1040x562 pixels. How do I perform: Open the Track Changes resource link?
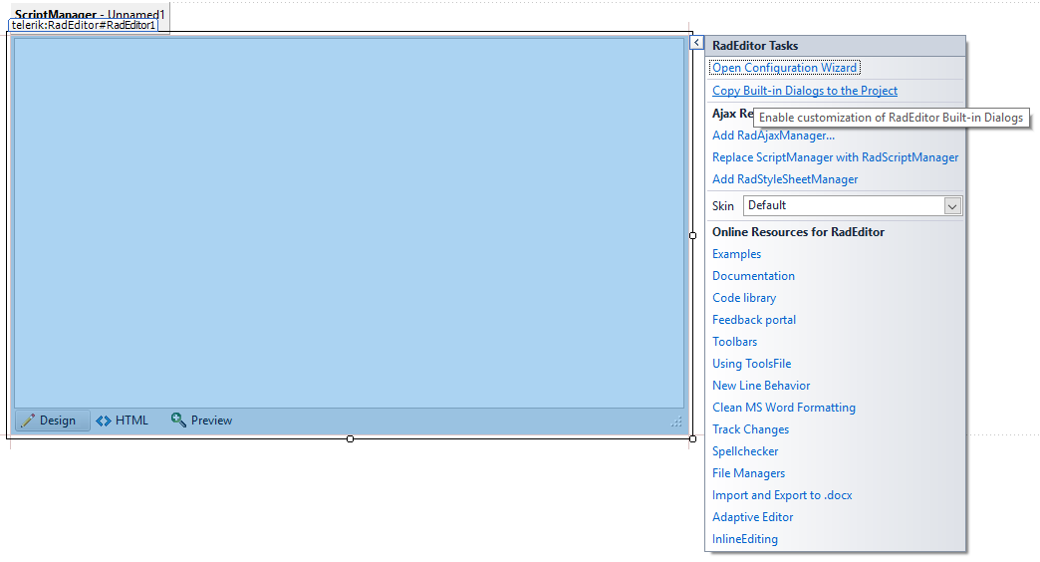(750, 429)
